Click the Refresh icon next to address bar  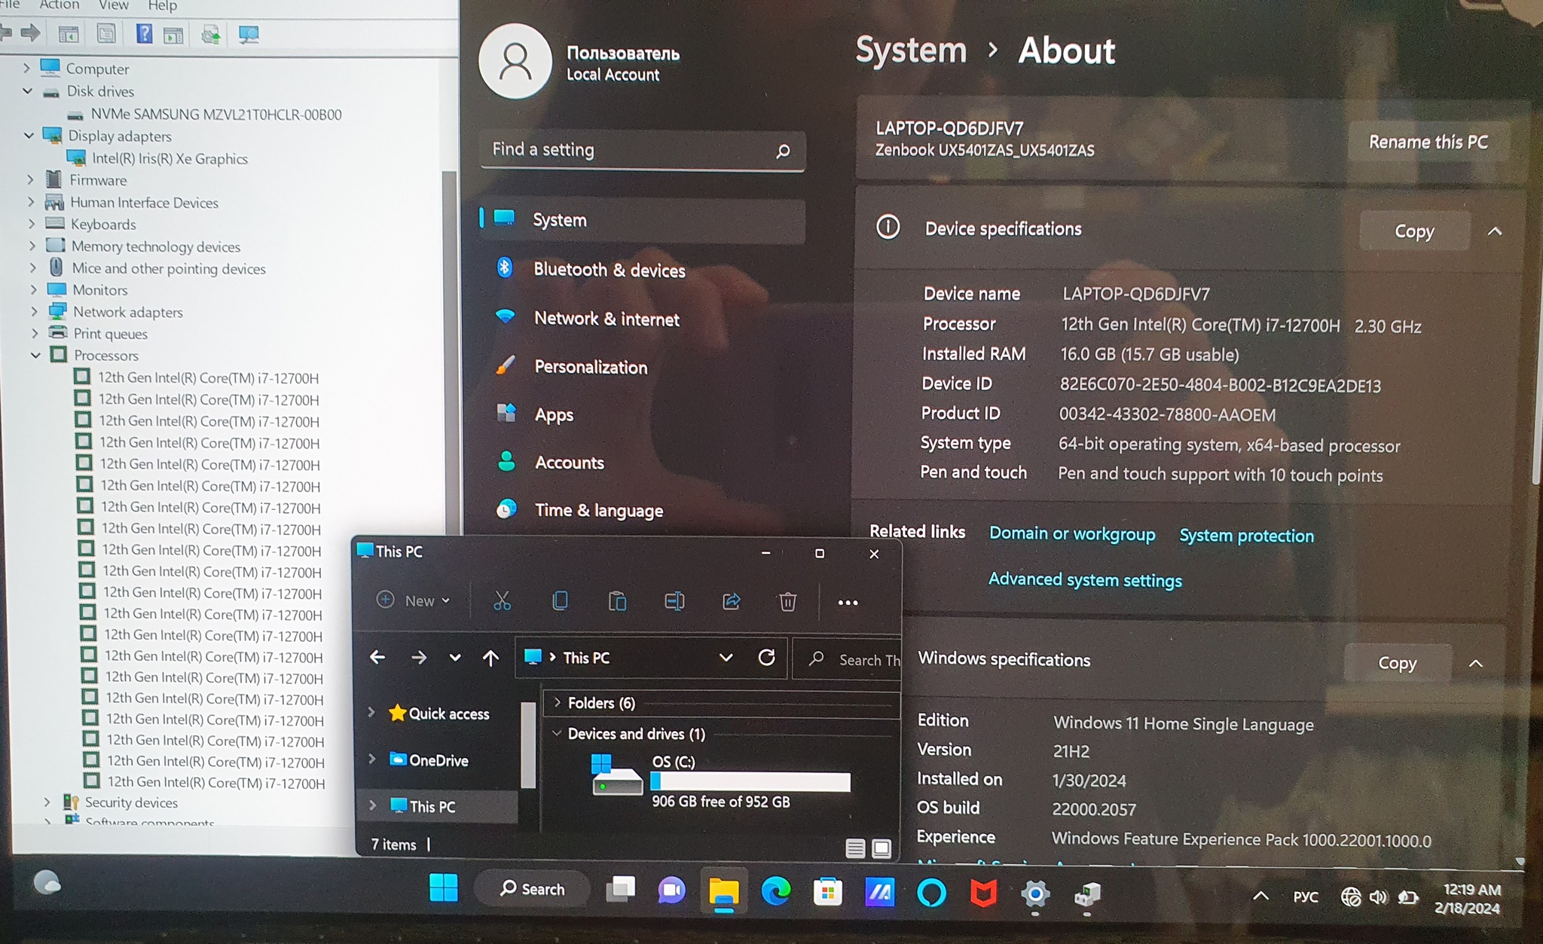pos(766,658)
